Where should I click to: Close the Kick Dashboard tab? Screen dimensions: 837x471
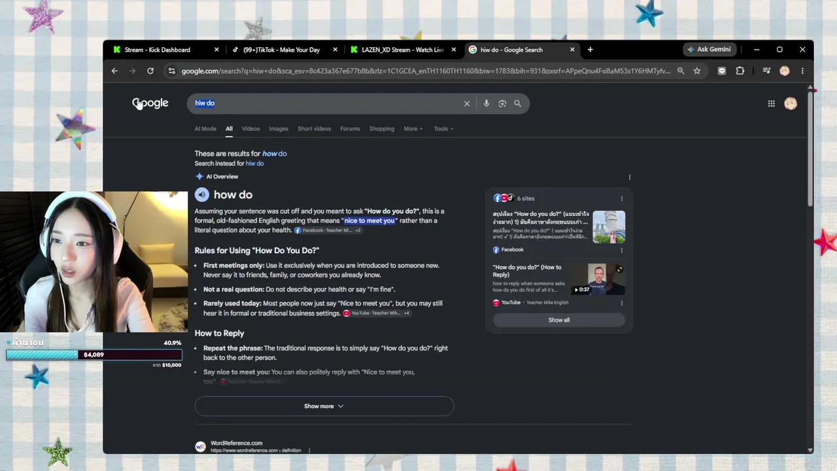click(216, 50)
